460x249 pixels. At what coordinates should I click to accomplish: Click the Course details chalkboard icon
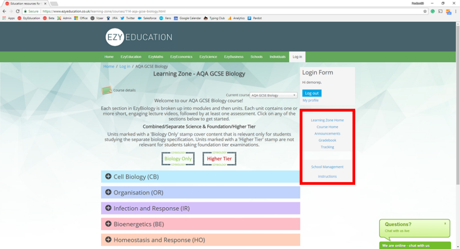point(107,90)
